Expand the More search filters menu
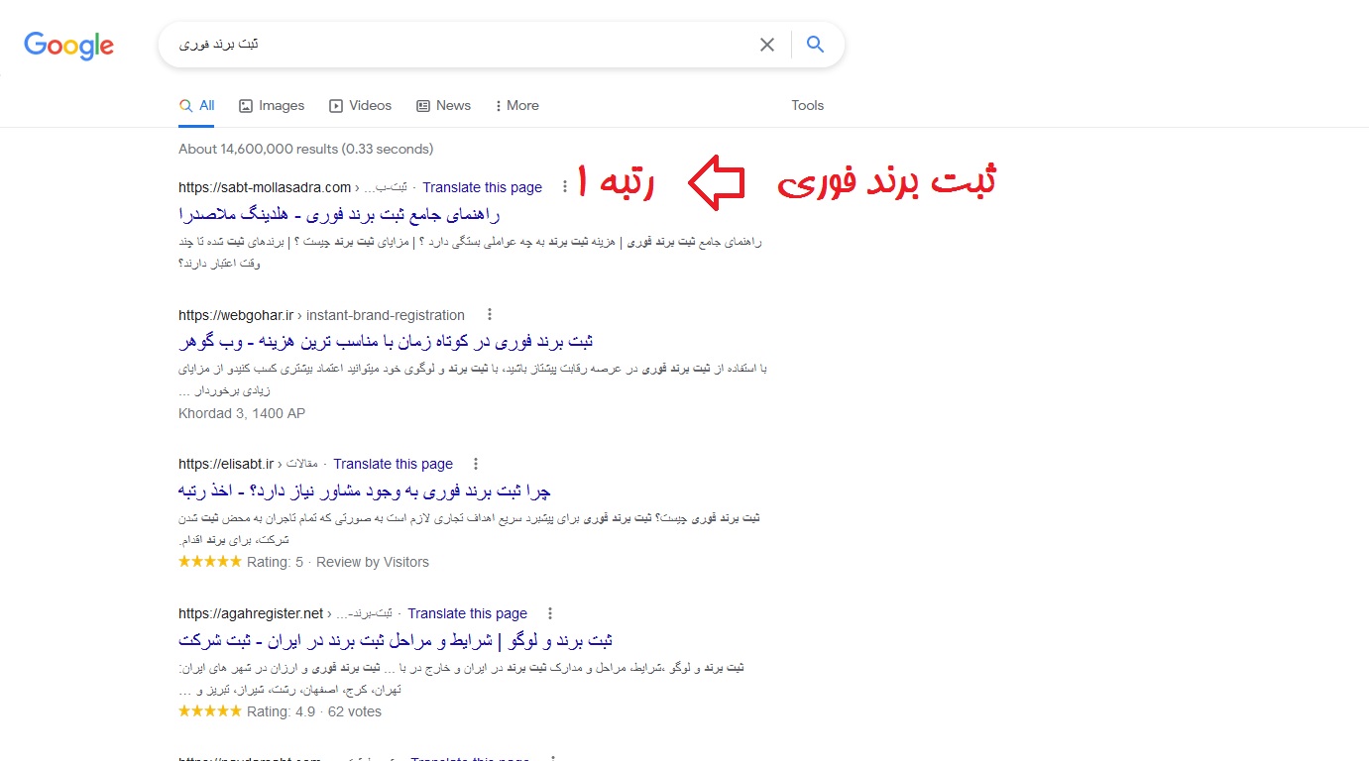This screenshot has width=1369, height=761. [x=515, y=105]
